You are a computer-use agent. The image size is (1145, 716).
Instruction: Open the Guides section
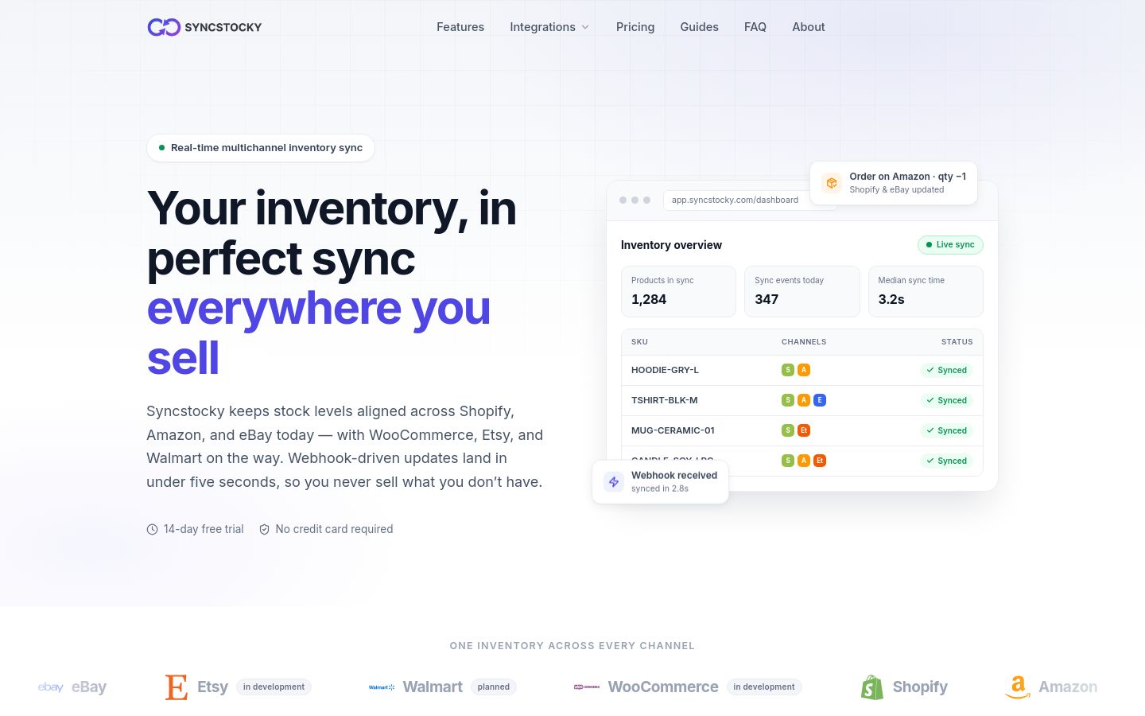click(x=699, y=27)
